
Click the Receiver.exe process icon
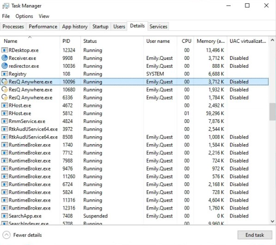point(5,58)
